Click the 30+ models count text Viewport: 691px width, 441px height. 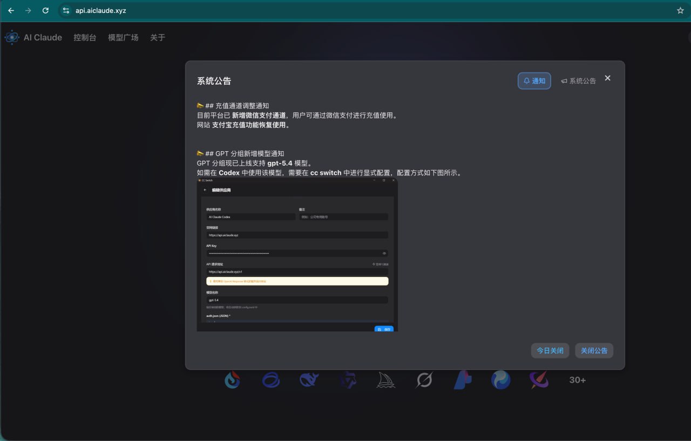(577, 380)
